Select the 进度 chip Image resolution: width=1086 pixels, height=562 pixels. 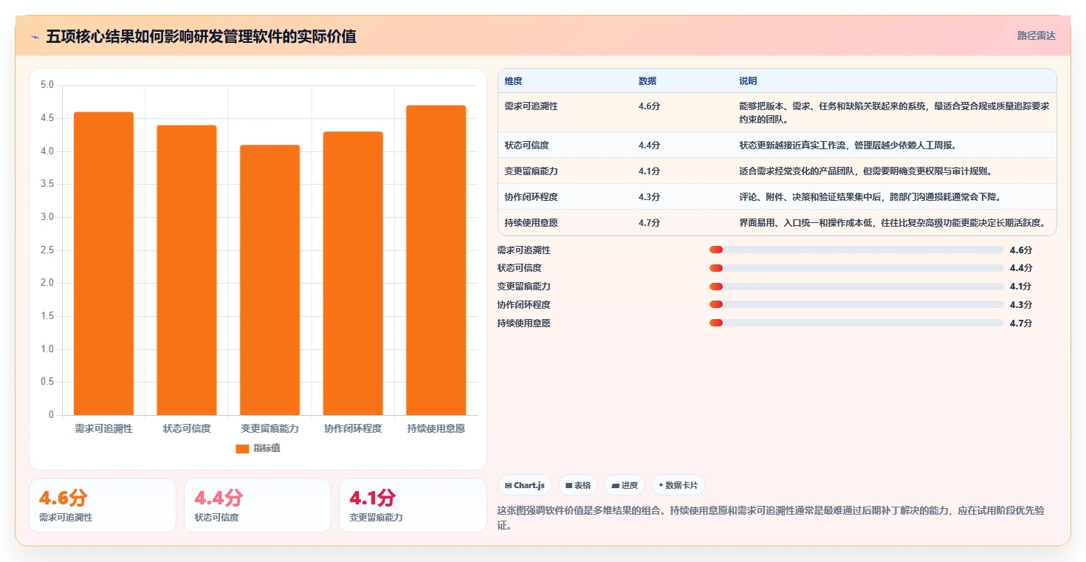(625, 485)
